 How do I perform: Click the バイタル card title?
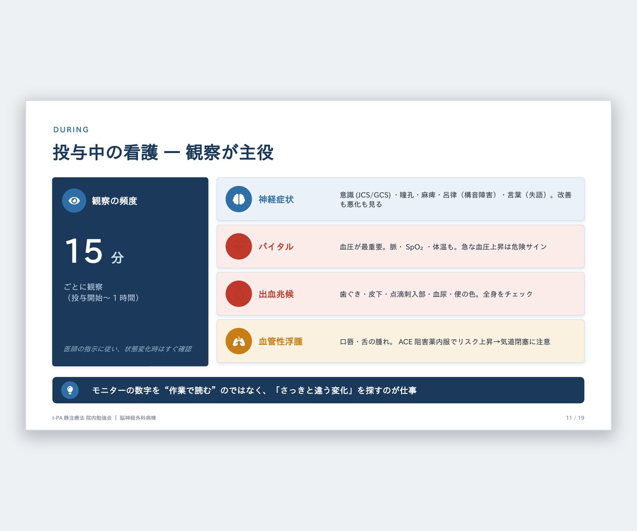tap(276, 247)
